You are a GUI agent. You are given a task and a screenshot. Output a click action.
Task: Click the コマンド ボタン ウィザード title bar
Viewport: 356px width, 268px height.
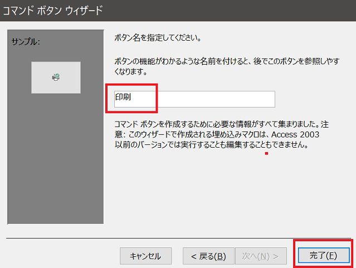[53, 10]
